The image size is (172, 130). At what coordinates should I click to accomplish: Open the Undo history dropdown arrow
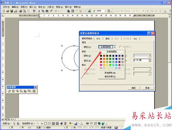point(59,11)
